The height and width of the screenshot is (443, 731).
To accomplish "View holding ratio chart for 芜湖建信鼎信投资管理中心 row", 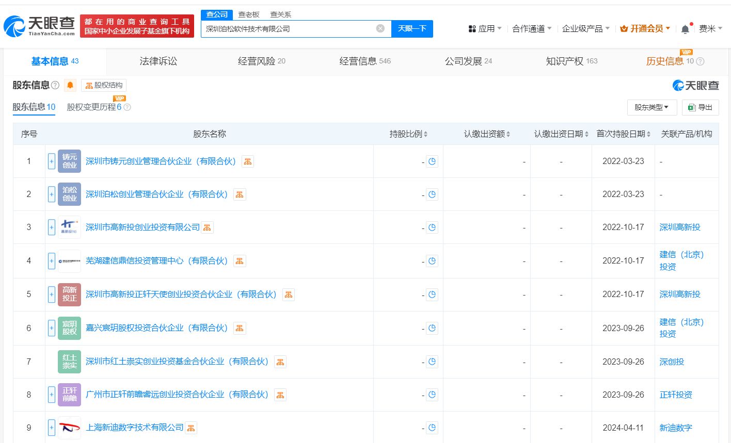I will [x=432, y=261].
